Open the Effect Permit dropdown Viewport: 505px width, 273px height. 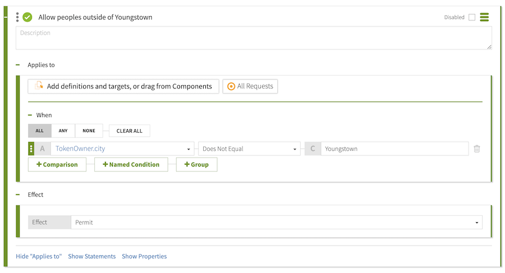(276, 223)
